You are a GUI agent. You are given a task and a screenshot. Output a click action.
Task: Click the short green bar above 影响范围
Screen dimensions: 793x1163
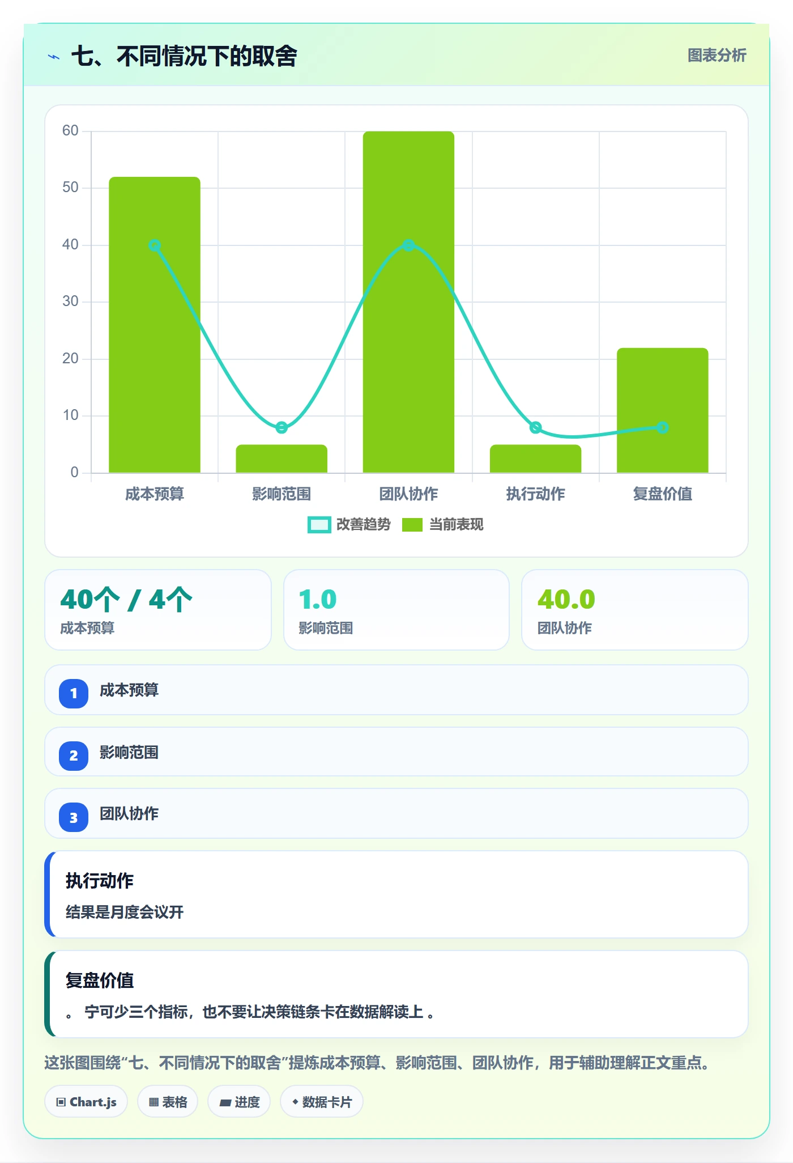click(x=282, y=459)
